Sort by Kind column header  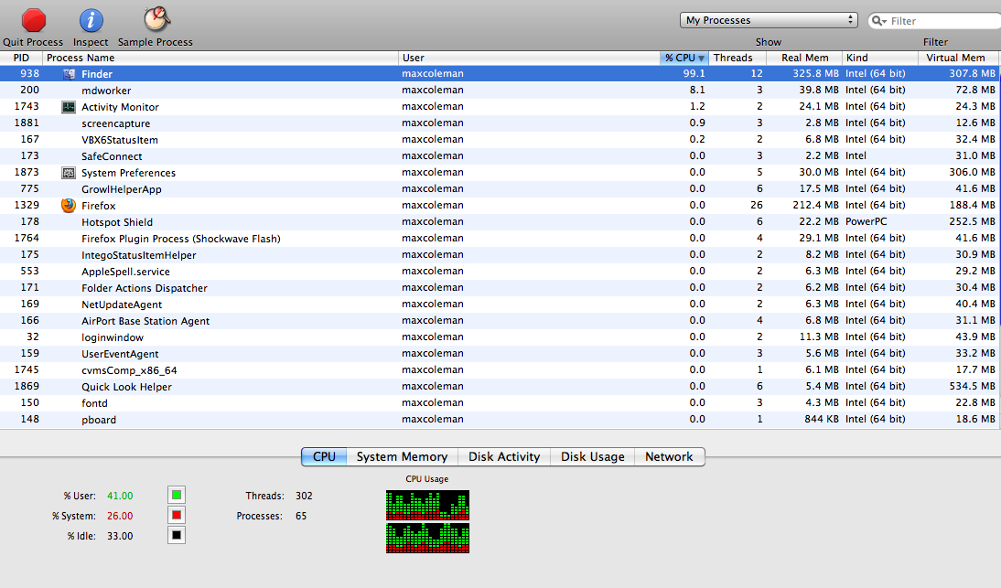tap(880, 58)
